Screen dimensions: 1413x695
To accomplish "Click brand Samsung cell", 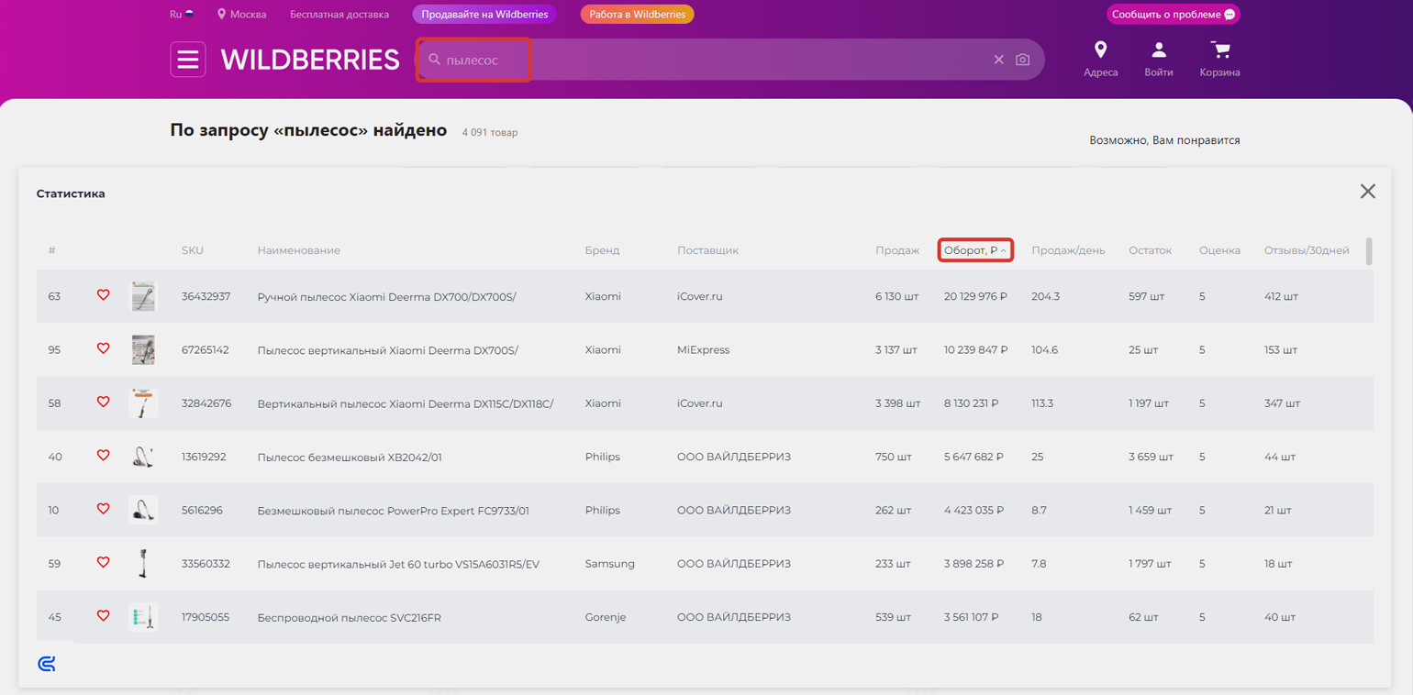I will [610, 564].
